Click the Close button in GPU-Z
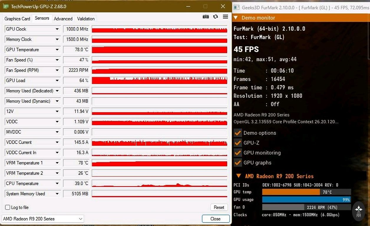The width and height of the screenshot is (370, 226). click(215, 219)
